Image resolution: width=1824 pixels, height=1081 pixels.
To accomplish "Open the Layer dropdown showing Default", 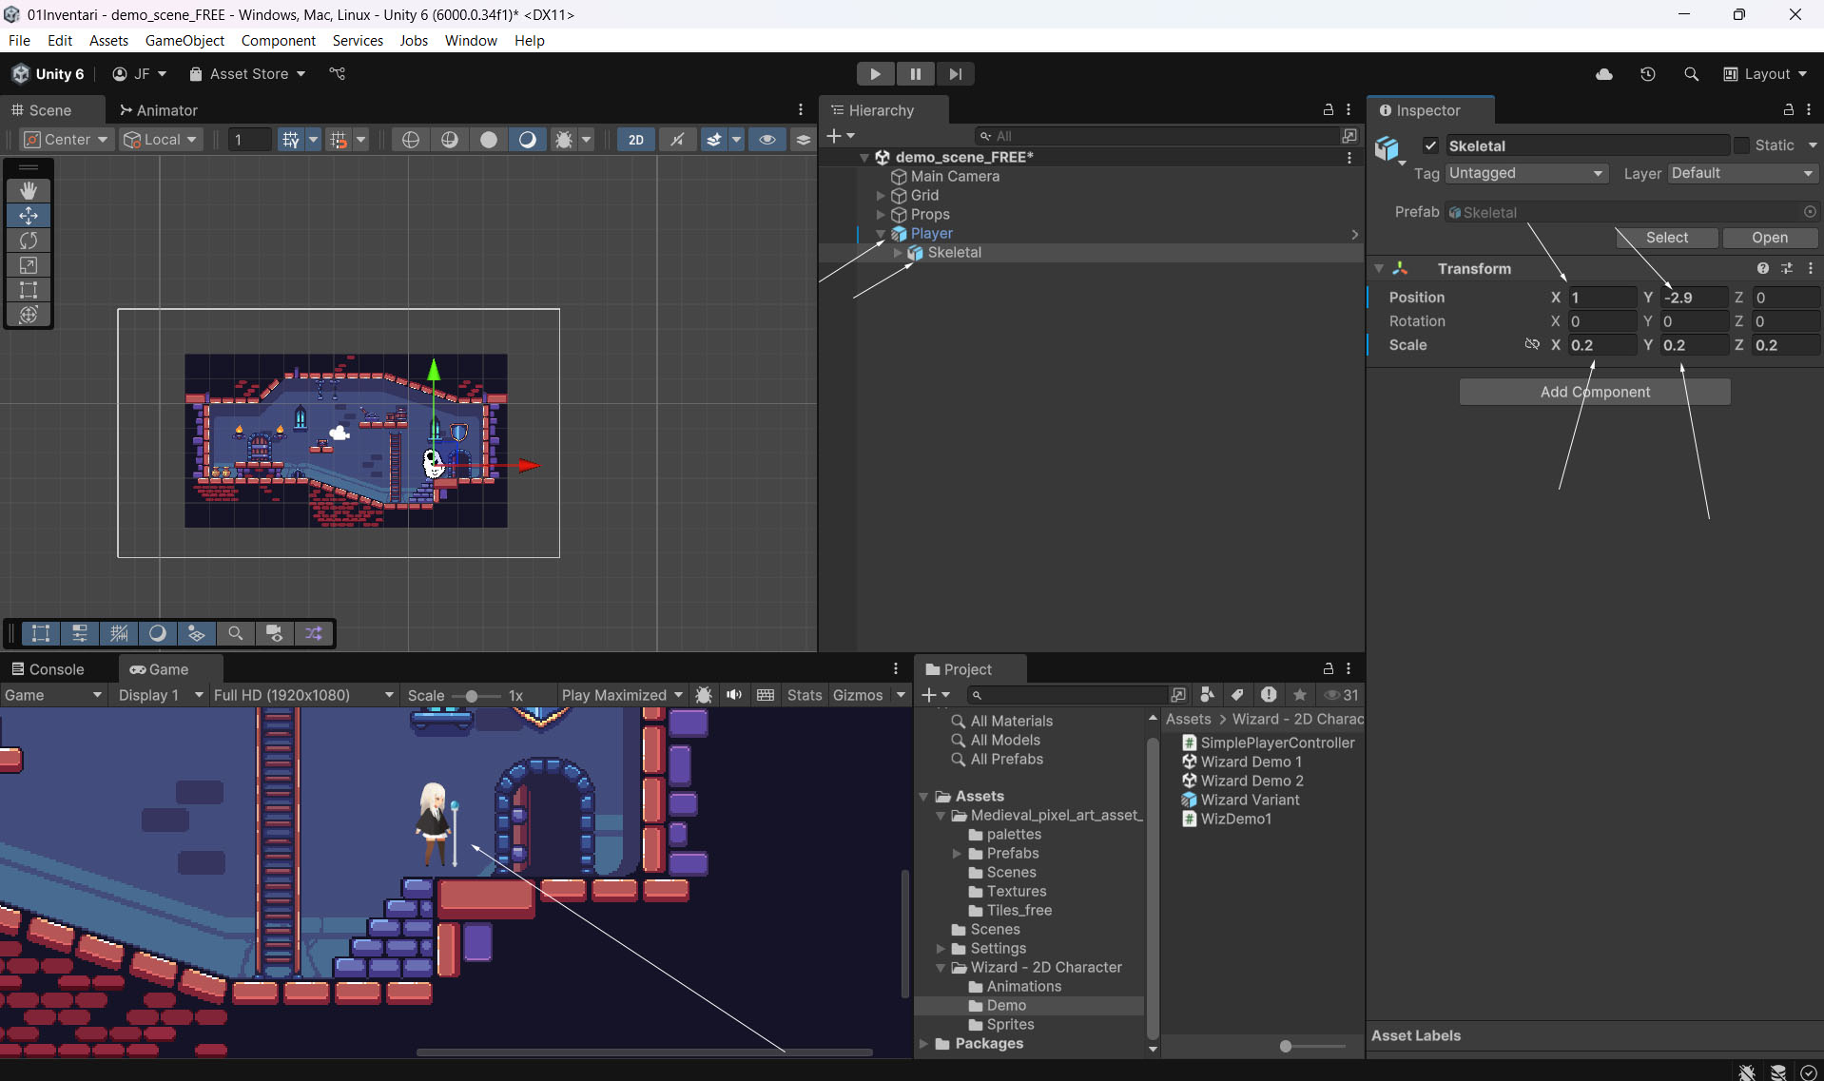I will (x=1742, y=173).
